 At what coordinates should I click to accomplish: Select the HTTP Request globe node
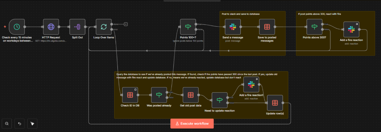click(x=51, y=27)
